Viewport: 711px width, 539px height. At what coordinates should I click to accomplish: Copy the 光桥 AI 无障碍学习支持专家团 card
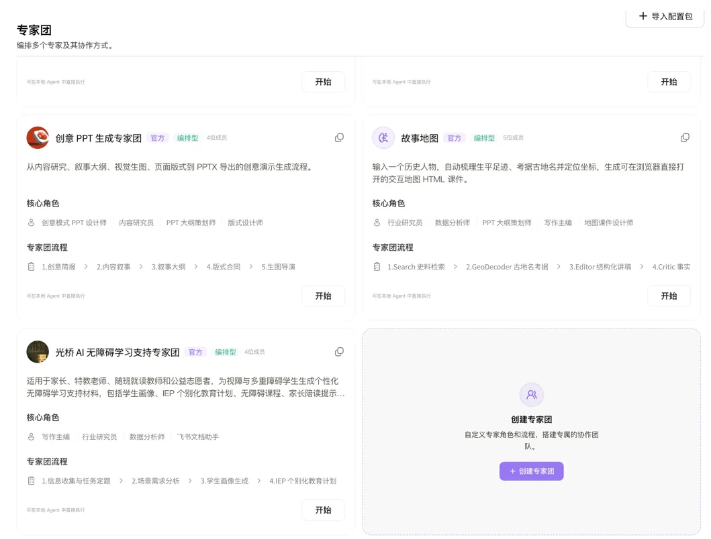(x=339, y=352)
